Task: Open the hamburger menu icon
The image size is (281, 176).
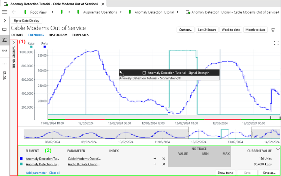Action: pos(4,12)
